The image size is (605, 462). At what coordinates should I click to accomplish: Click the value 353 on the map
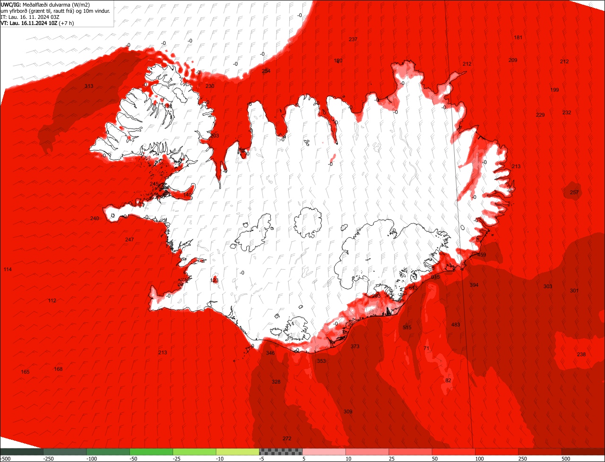[x=321, y=361]
